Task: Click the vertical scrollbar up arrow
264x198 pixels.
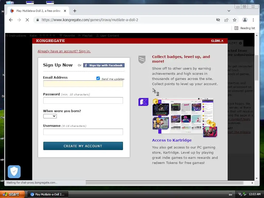Action: (257, 35)
